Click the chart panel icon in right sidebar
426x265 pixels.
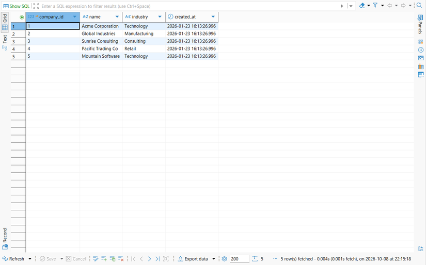(x=420, y=58)
